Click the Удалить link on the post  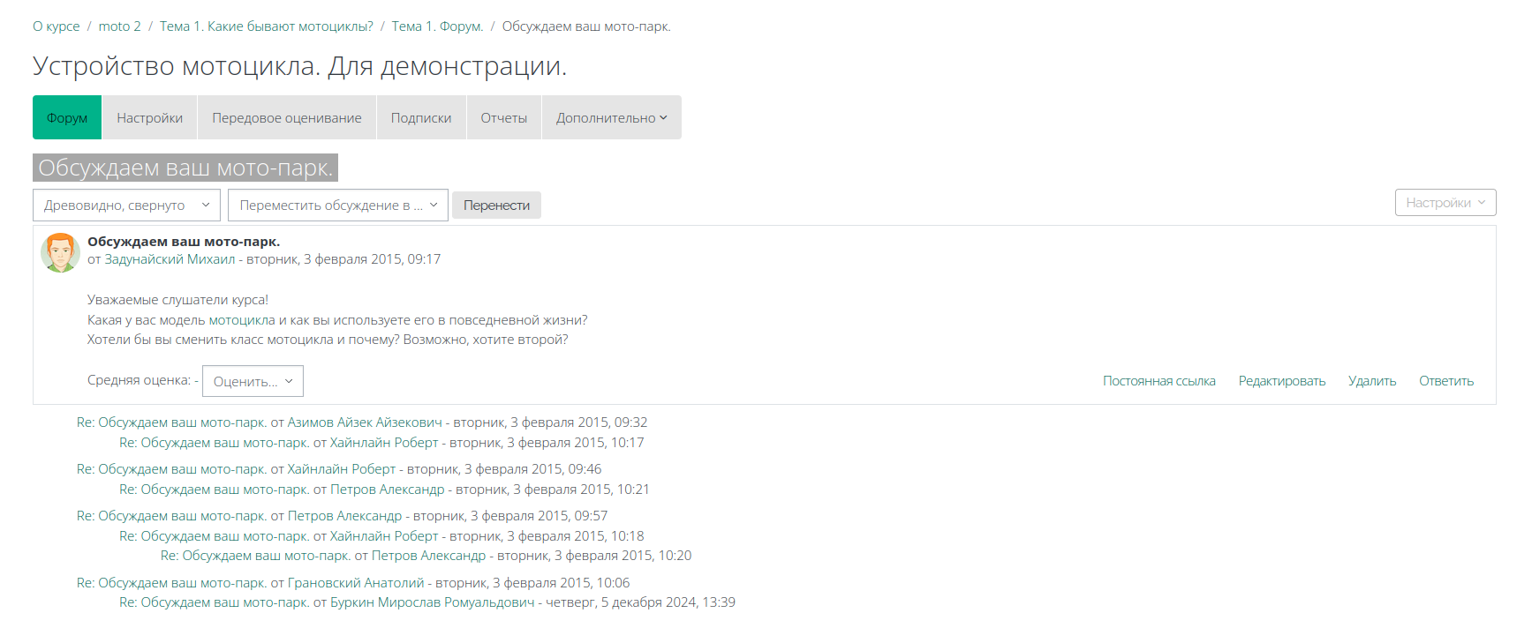tap(1371, 381)
